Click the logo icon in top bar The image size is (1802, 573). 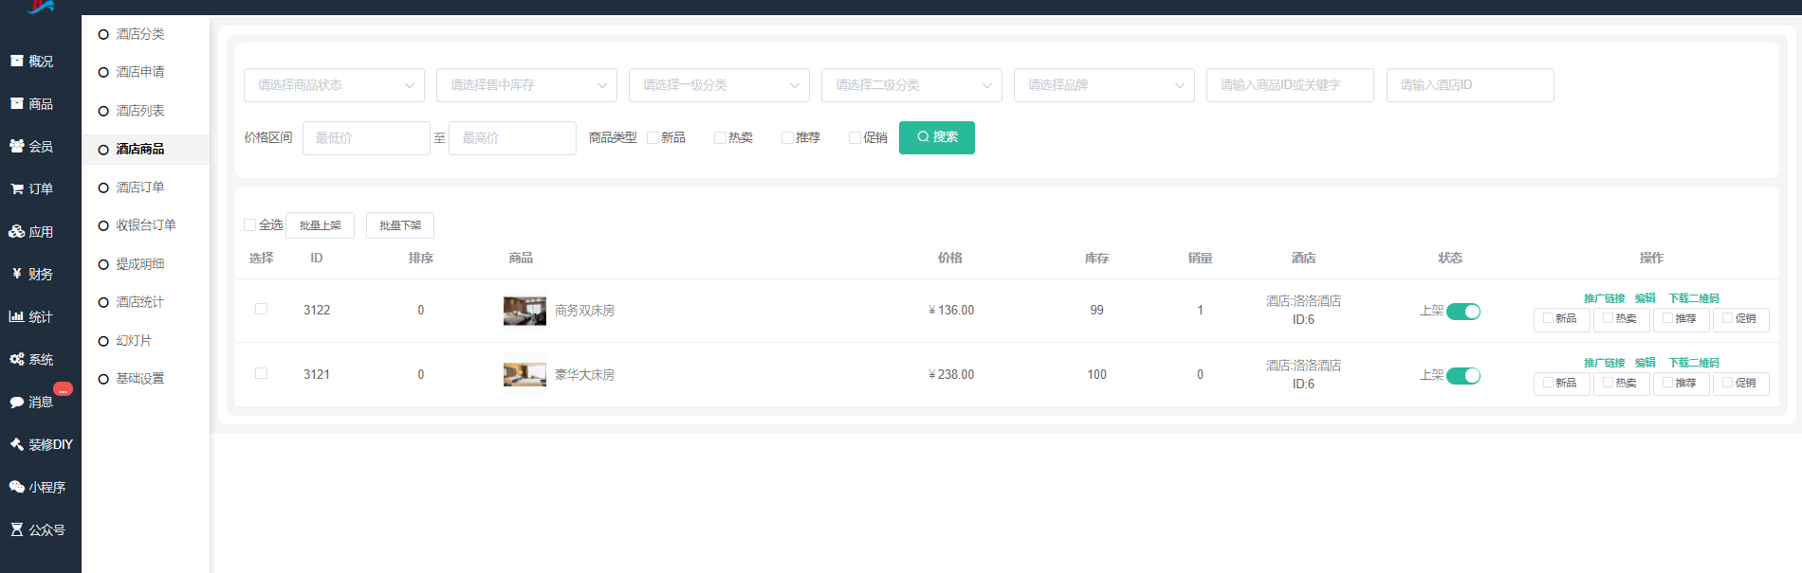41,7
